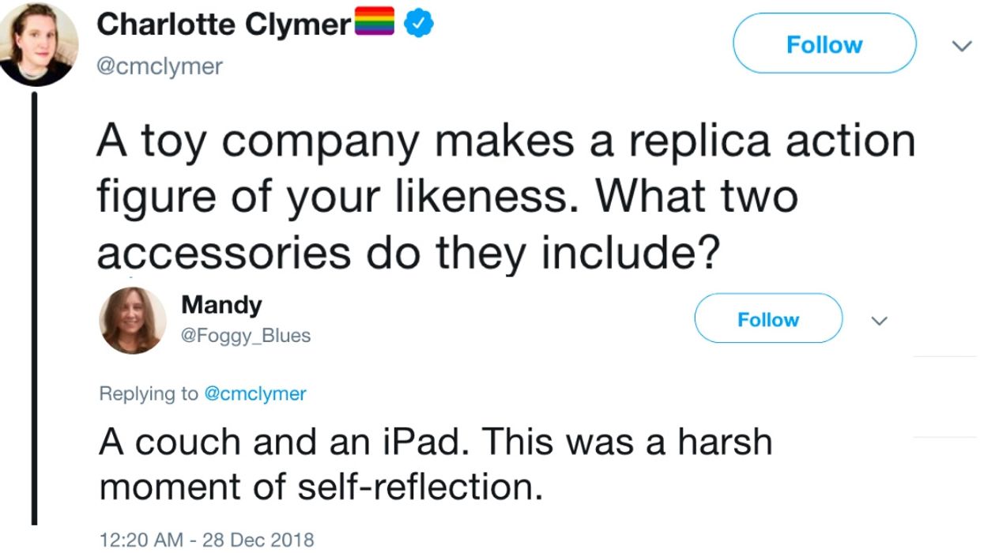Click the vertical thread line connecting the tweets
Image resolution: width=984 pixels, height=553 pixels.
pos(33,316)
